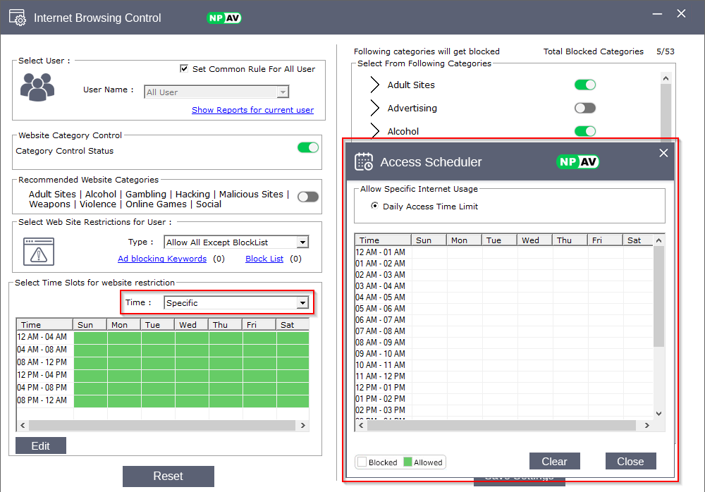The height and width of the screenshot is (492, 705).
Task: Click the Access Scheduler calendar icon
Action: click(364, 161)
